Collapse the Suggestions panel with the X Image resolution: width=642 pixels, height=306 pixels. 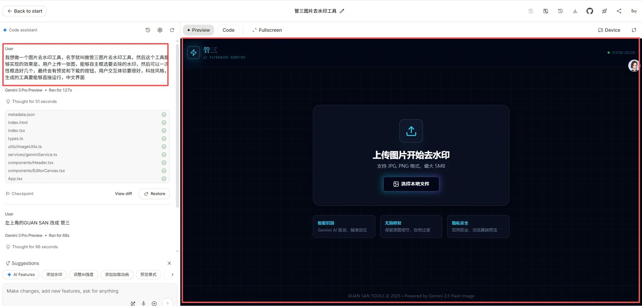click(169, 263)
